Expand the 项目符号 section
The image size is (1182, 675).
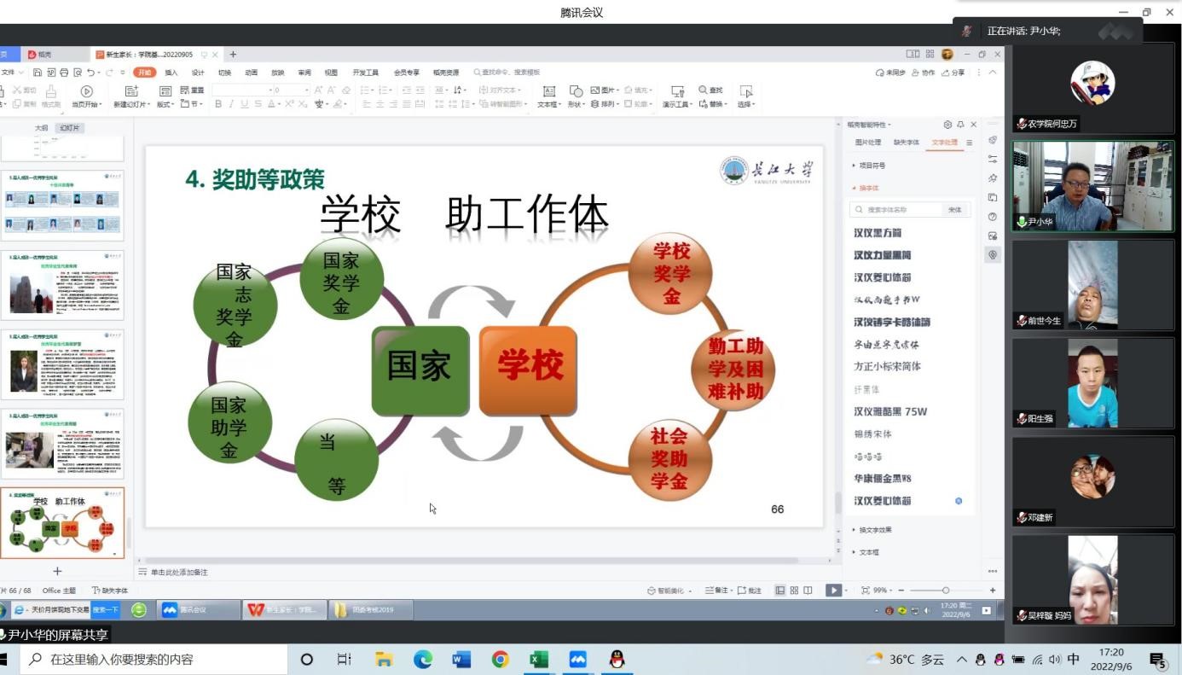click(x=871, y=166)
